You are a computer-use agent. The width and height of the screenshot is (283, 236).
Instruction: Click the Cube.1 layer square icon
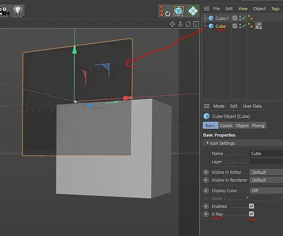tap(234, 18)
